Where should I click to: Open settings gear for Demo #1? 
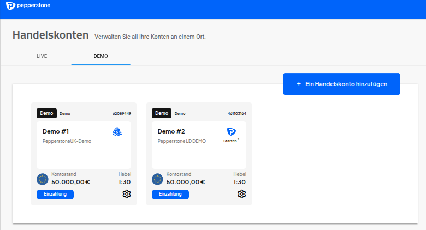click(127, 194)
